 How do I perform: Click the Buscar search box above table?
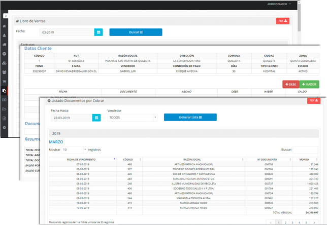point(306,149)
